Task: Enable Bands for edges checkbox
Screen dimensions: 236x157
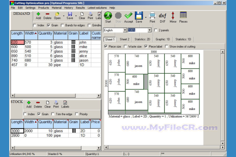Action: click(62, 25)
